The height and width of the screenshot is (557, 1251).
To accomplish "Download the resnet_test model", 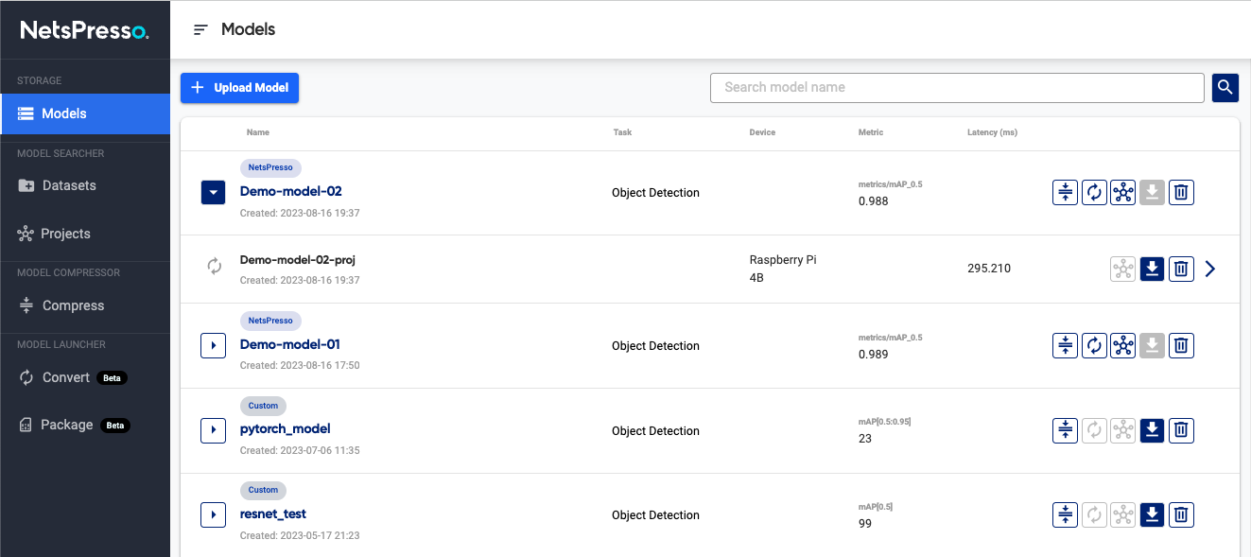I will (x=1152, y=515).
